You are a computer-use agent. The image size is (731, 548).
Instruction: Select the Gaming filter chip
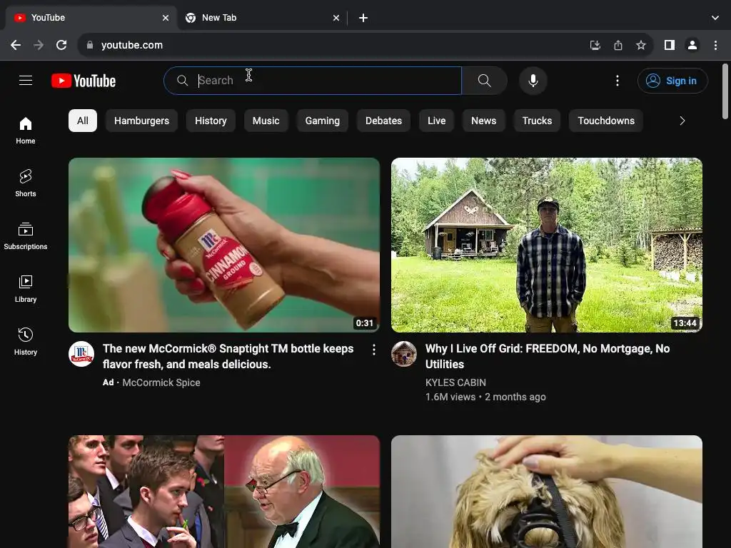point(323,121)
